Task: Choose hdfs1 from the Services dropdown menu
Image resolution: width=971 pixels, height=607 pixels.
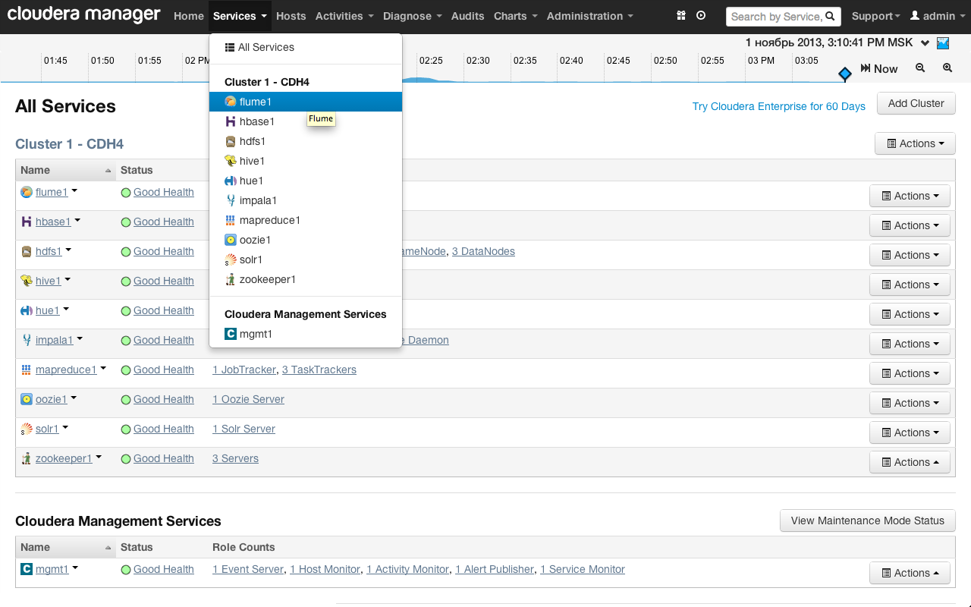Action: tap(306, 141)
